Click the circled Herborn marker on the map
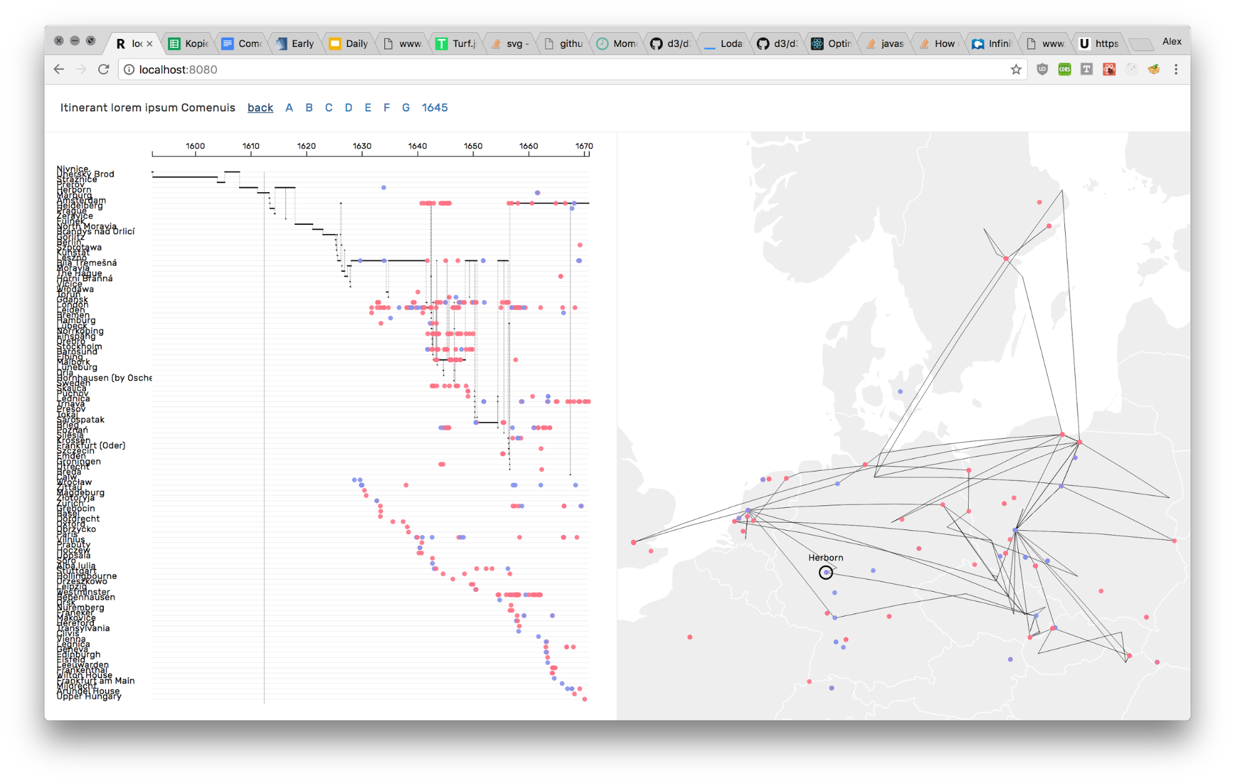Viewport: 1235px width, 784px height. [x=825, y=572]
